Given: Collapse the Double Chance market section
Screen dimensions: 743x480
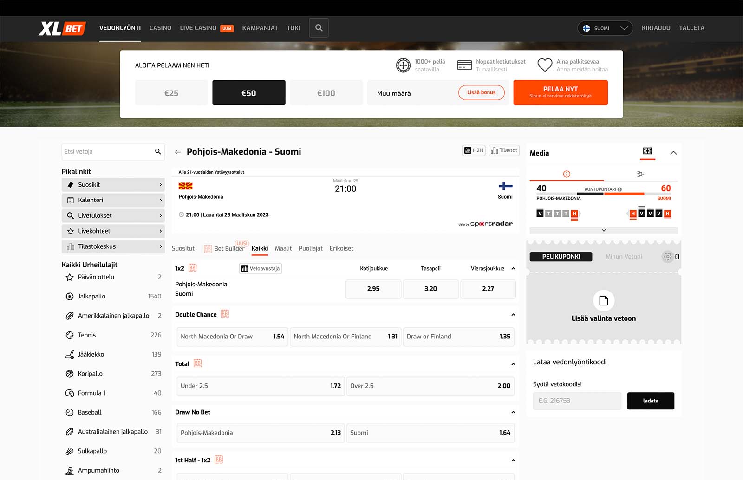Looking at the screenshot, I should click(513, 315).
